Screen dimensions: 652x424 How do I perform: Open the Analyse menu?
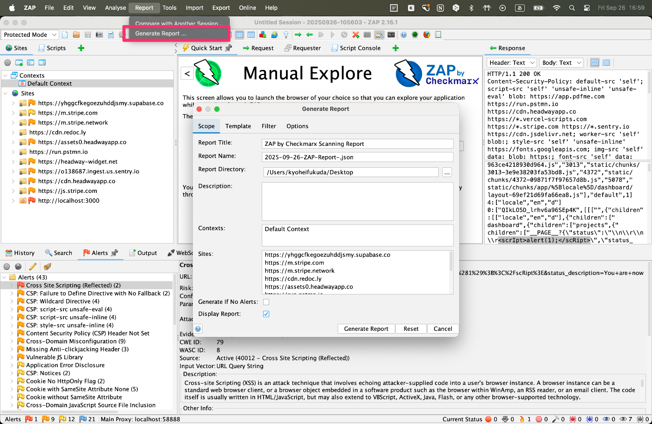click(x=115, y=8)
